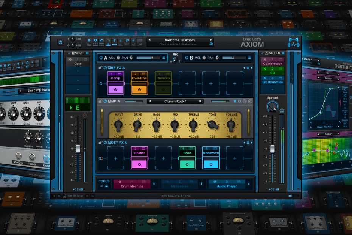Open the Crunch Rock amp preset list
Screen dimensions: 352x235
pos(175,101)
